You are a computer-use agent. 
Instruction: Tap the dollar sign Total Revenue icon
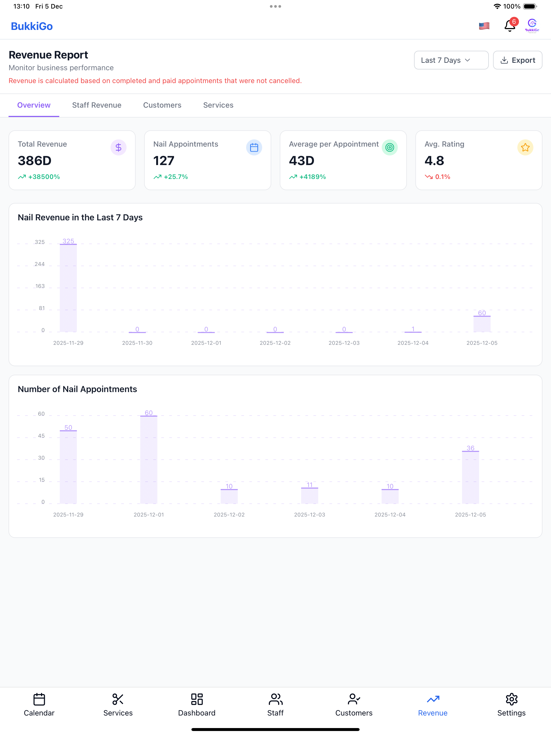[118, 147]
